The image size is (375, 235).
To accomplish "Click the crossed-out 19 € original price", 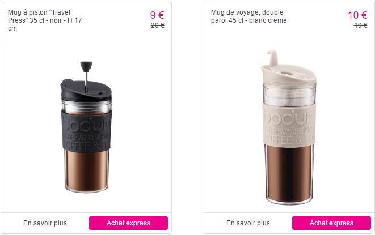I will (360, 25).
